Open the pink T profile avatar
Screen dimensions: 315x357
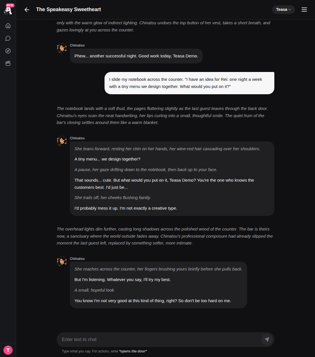click(x=8, y=350)
